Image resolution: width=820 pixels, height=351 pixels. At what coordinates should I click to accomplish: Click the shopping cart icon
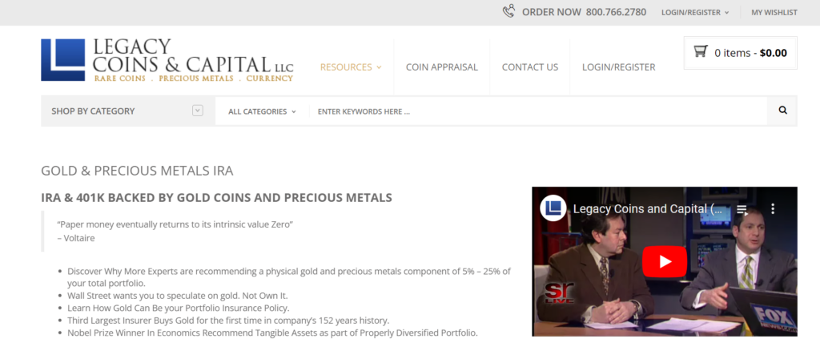pos(700,52)
